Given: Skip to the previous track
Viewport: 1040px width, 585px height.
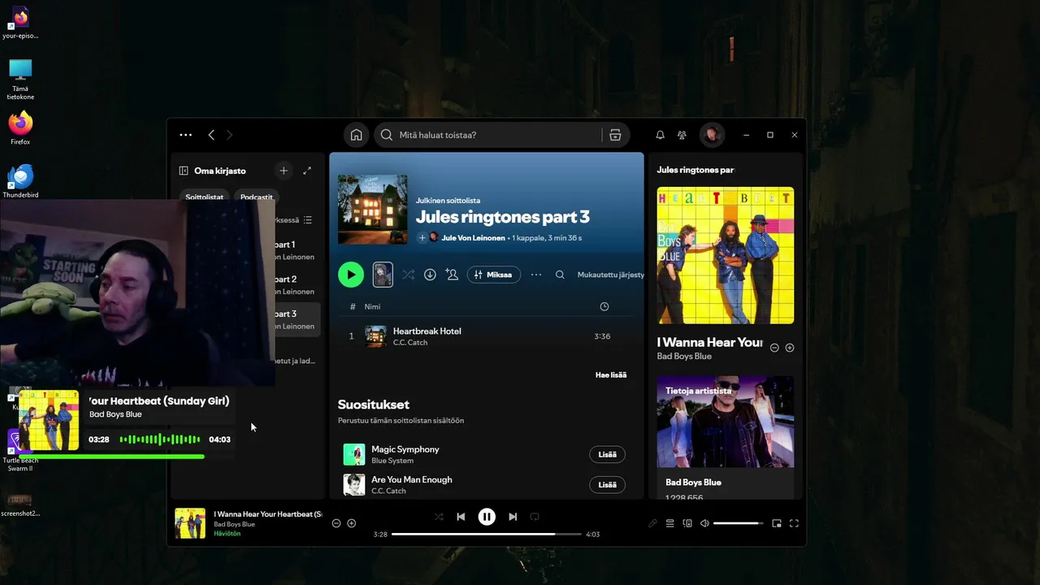Looking at the screenshot, I should point(461,517).
